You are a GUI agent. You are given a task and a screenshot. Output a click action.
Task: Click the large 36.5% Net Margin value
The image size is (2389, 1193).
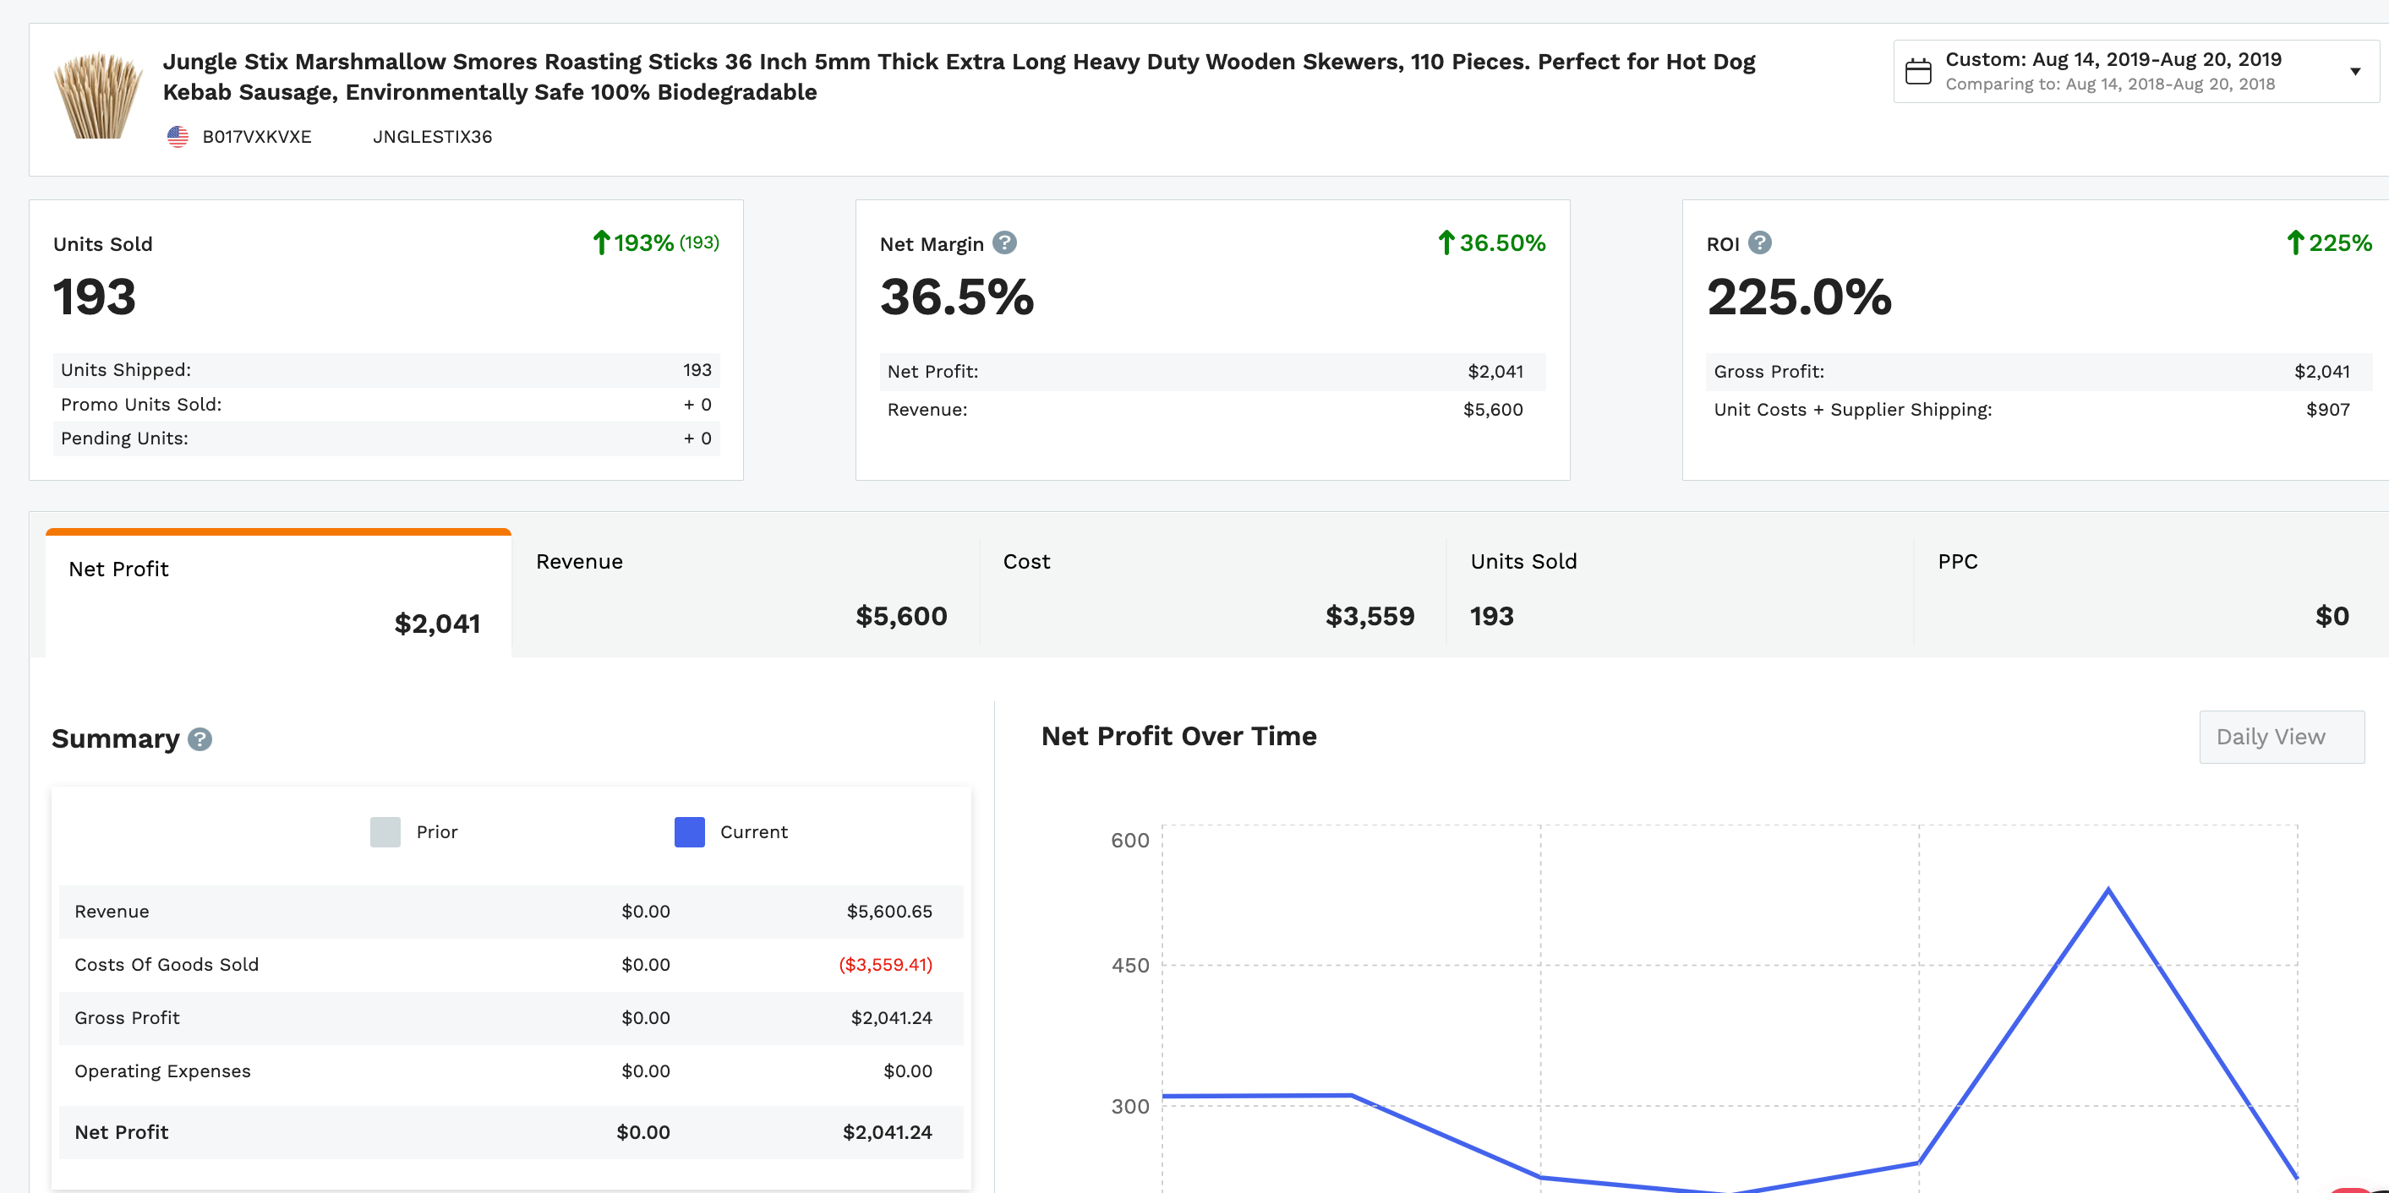(x=956, y=297)
